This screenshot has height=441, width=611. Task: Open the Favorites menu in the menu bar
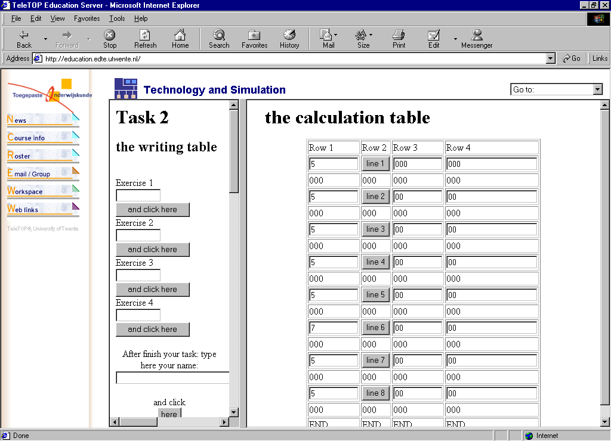pyautogui.click(x=87, y=18)
